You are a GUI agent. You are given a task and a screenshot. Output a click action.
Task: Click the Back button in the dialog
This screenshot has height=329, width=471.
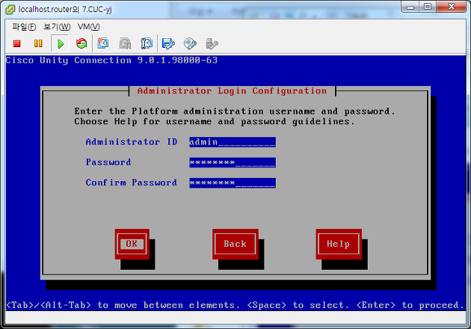click(235, 244)
